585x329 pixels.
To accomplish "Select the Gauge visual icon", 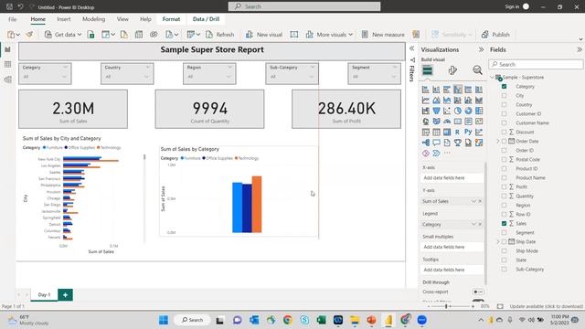I will point(447,122).
